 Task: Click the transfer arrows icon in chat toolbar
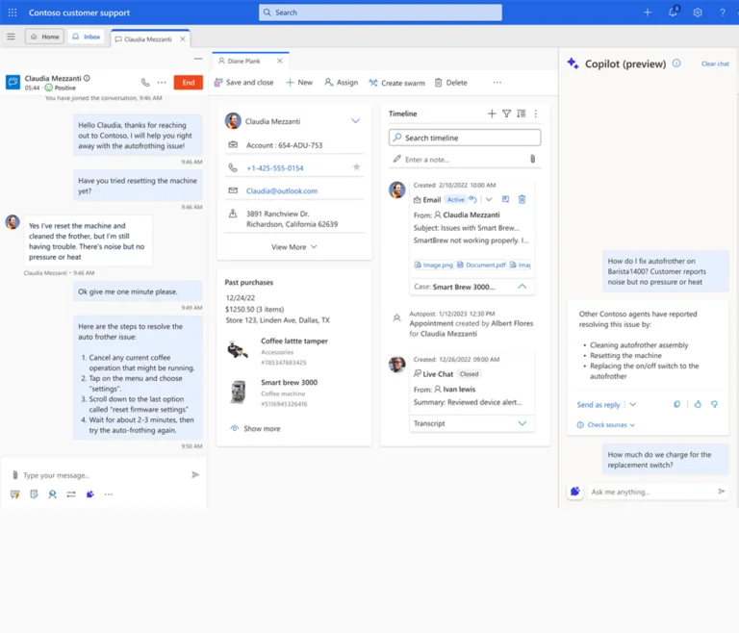click(x=71, y=494)
